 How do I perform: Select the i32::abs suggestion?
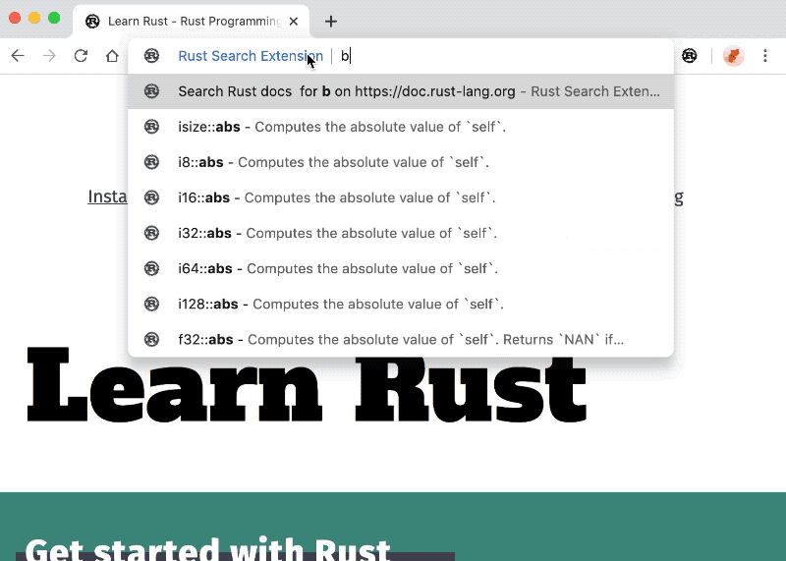point(401,233)
